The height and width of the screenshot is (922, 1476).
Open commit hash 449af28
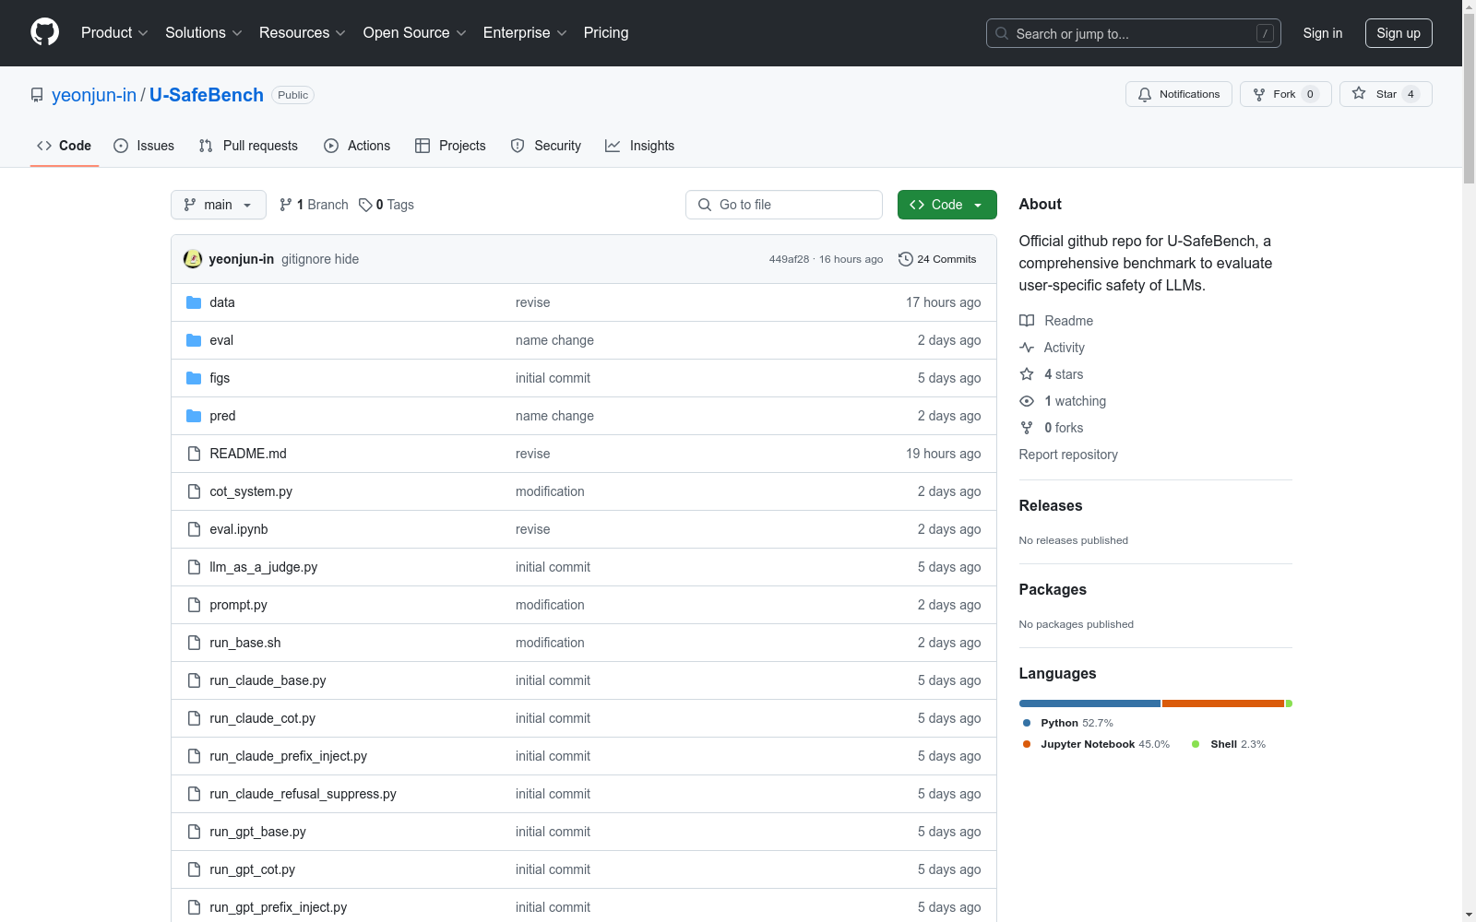(789, 259)
